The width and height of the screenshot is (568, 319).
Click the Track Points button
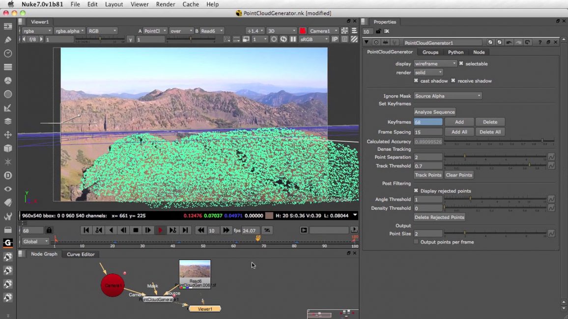(x=428, y=175)
